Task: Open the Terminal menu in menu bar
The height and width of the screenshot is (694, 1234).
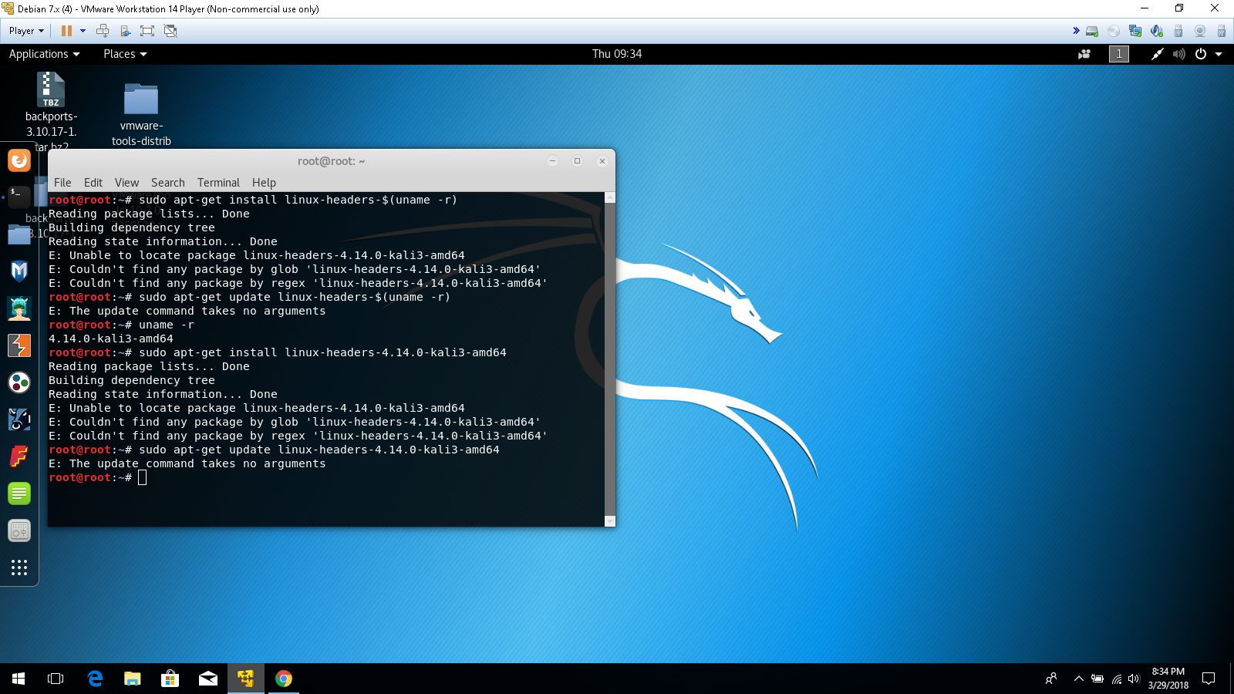Action: coord(218,183)
